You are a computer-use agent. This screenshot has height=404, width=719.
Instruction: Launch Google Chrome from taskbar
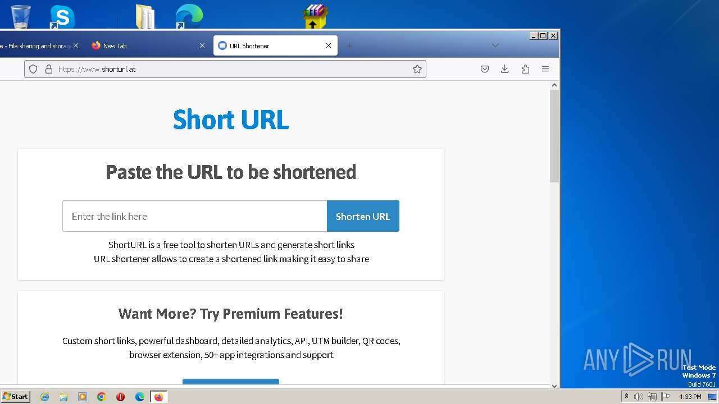(102, 397)
